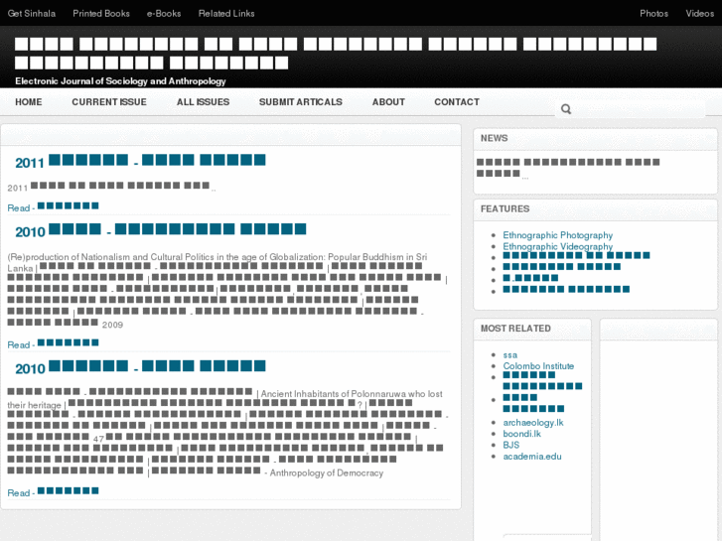
Task: Click the FEATURES panel heading
Action: point(505,208)
